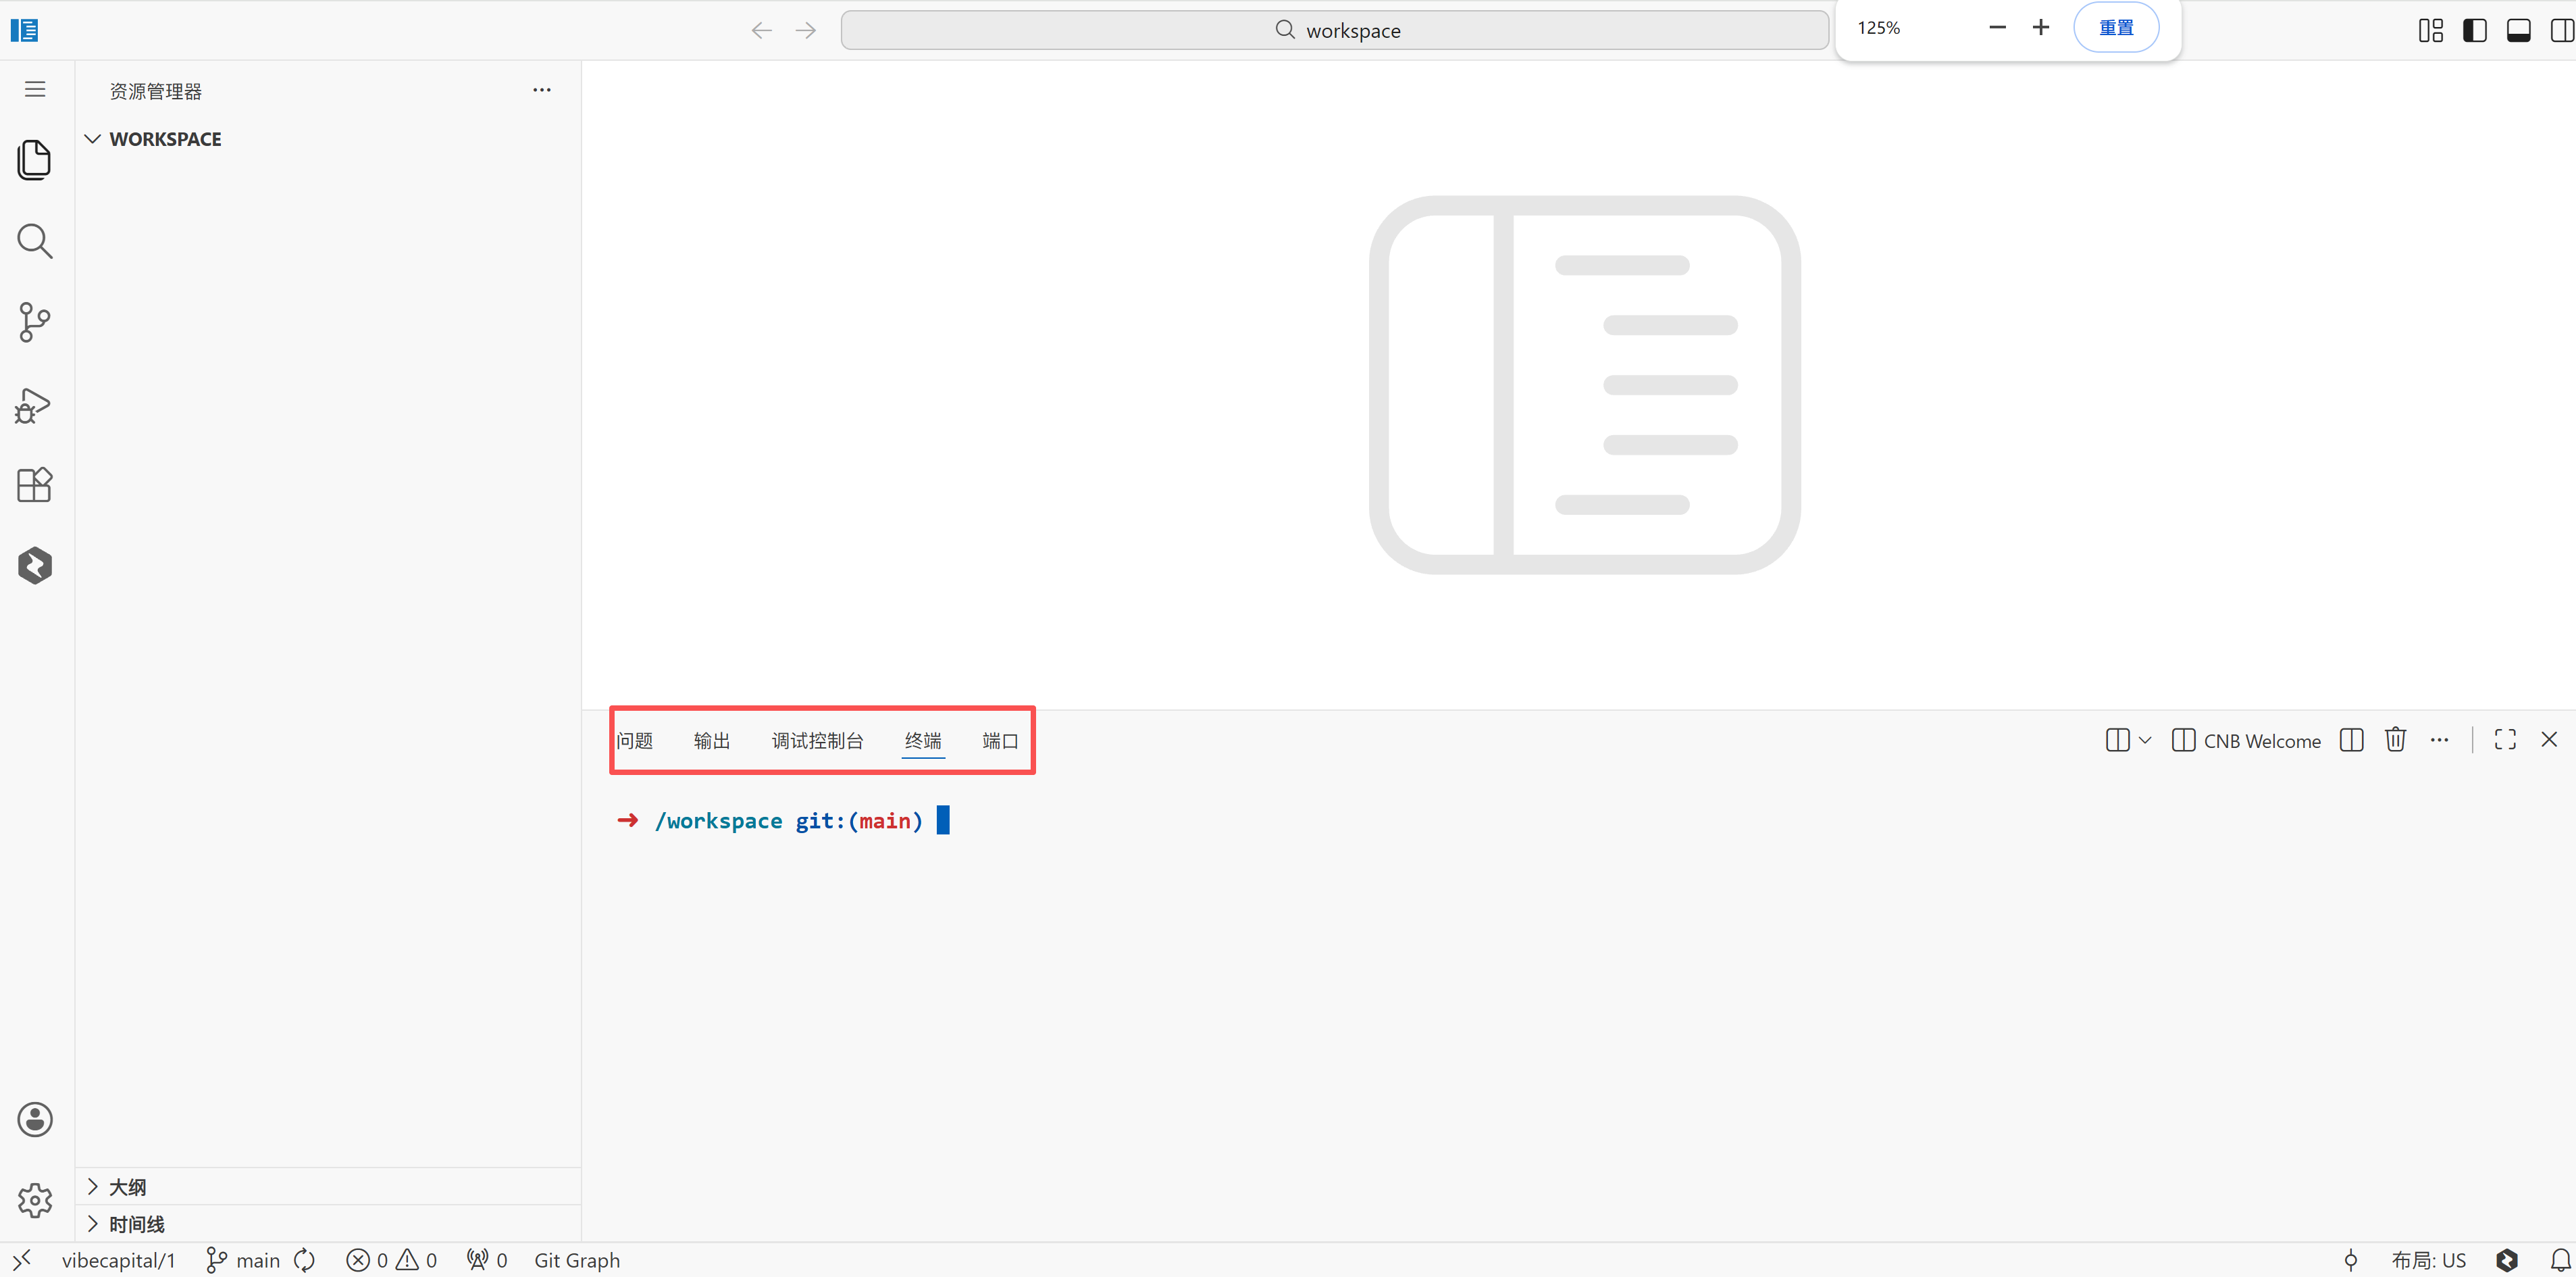Open Source Control view
2576x1277 pixels.
(35, 322)
